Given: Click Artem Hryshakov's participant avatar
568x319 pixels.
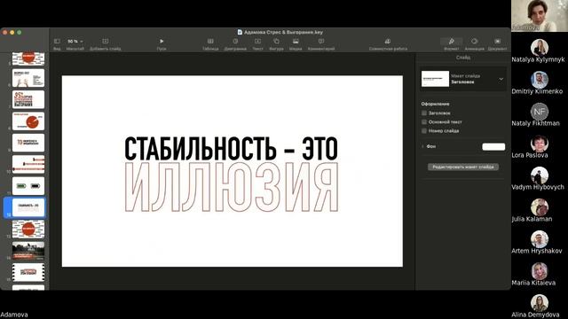Looking at the screenshot, I should (540, 239).
